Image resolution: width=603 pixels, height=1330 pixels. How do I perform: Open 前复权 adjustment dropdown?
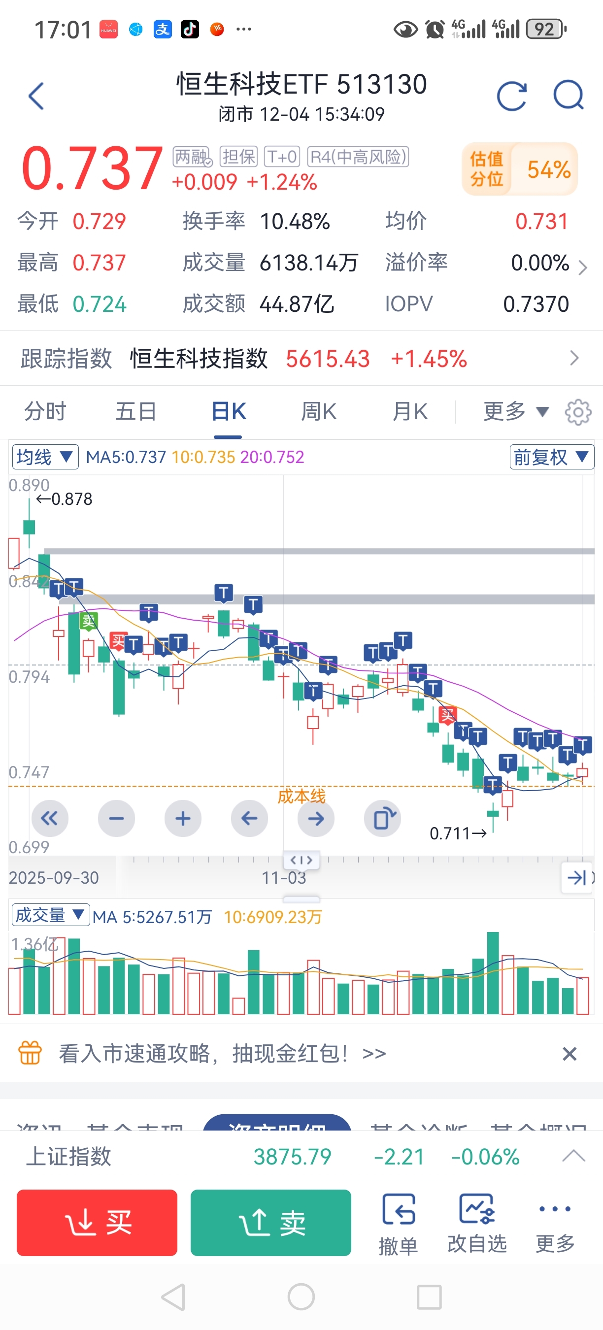pyautogui.click(x=551, y=457)
